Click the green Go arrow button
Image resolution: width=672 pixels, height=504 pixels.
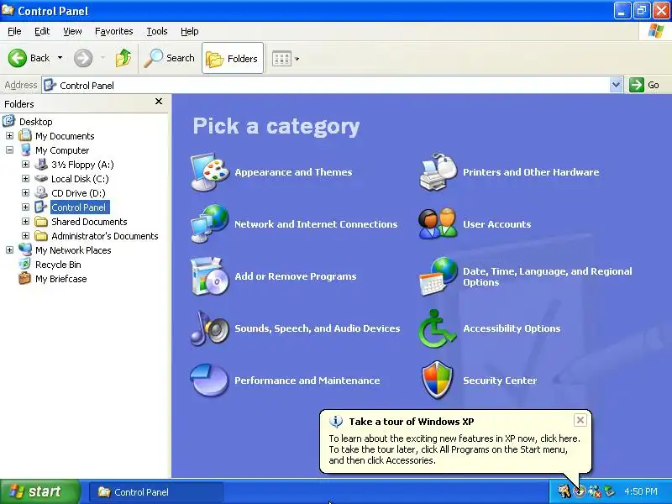point(637,85)
